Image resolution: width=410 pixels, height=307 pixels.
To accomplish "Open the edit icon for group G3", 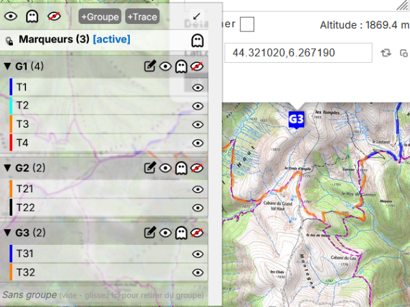I will pos(150,233).
